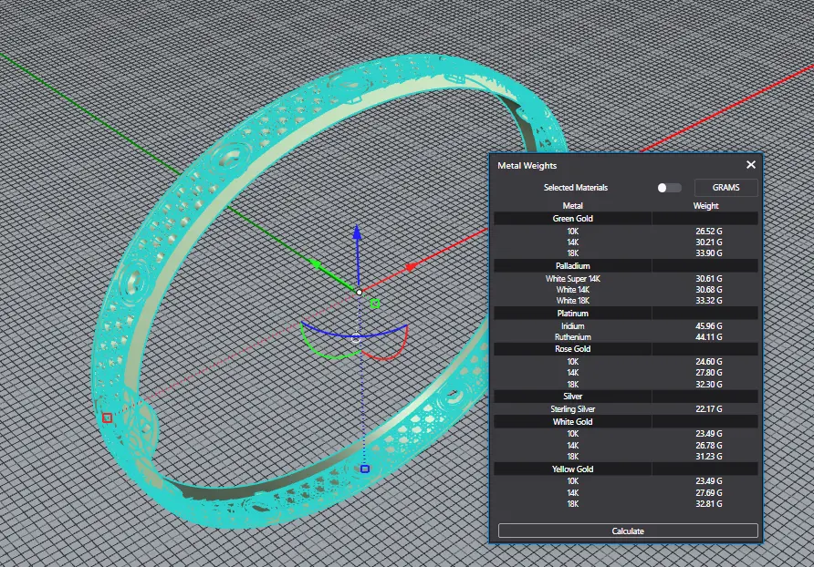814x567 pixels.
Task: Click the red square scale handle on the bangle
Action: tap(107, 418)
